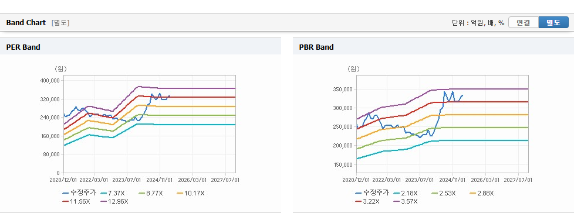Click 2022/03/01 date label under PBR chart

(387, 180)
